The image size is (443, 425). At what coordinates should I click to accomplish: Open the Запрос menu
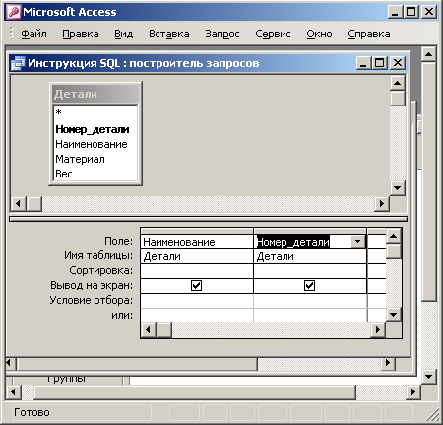222,34
